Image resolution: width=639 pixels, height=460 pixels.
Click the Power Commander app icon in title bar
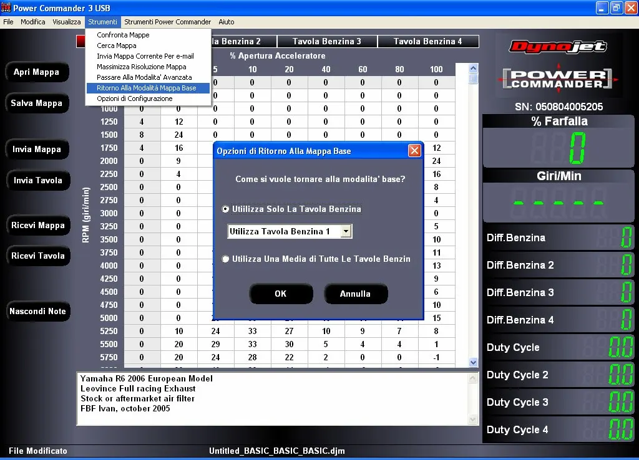[6, 7]
